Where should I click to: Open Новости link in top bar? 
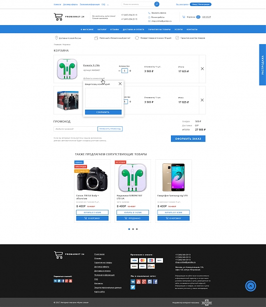(57, 5)
